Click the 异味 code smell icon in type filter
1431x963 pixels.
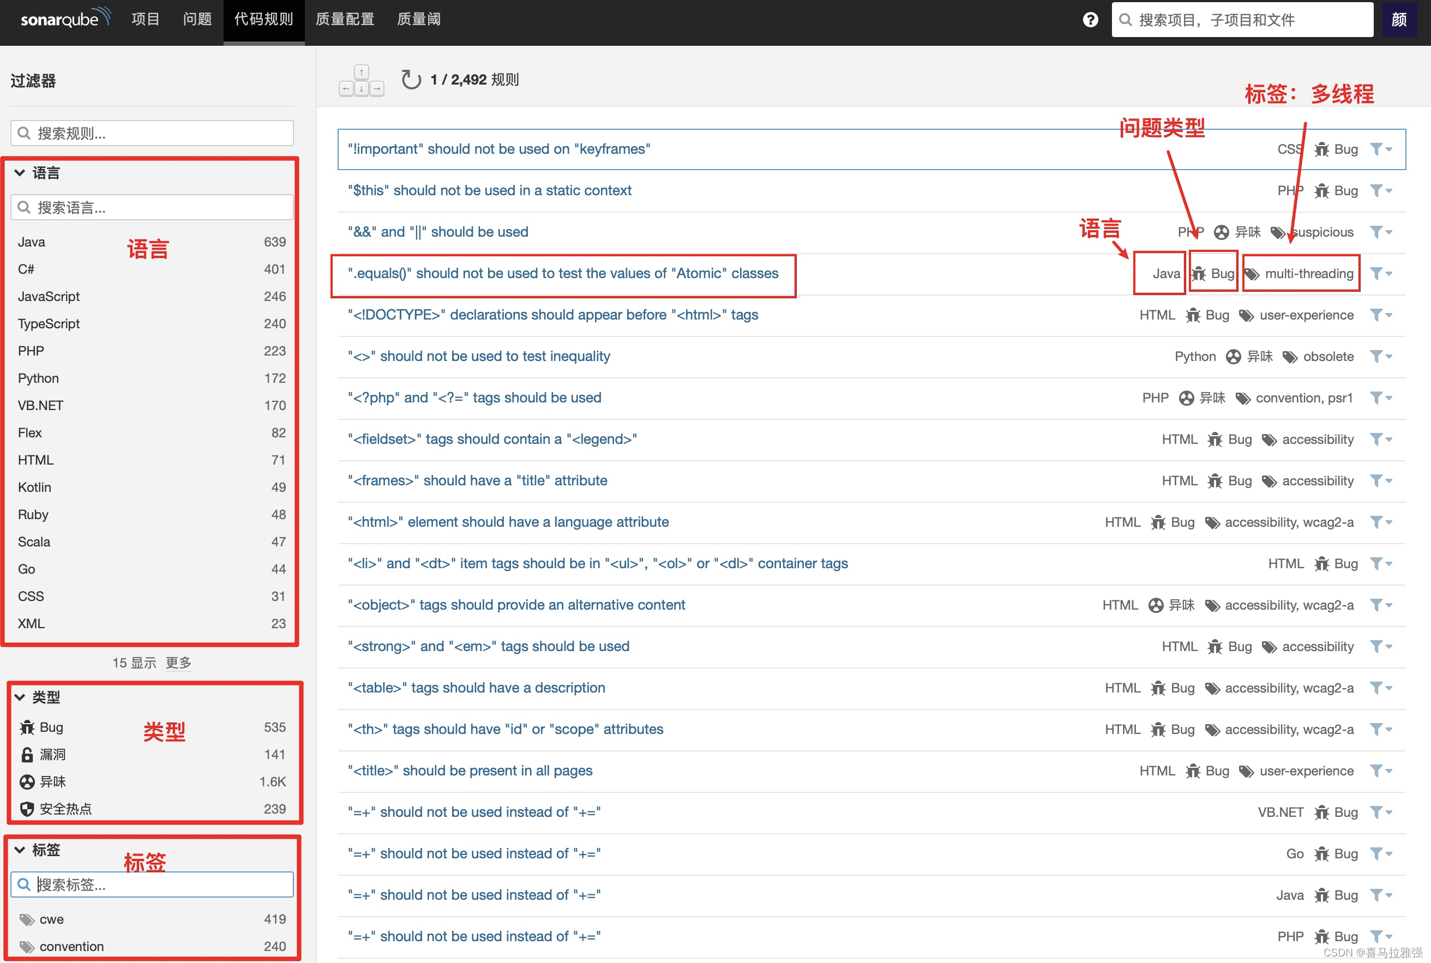point(27,782)
